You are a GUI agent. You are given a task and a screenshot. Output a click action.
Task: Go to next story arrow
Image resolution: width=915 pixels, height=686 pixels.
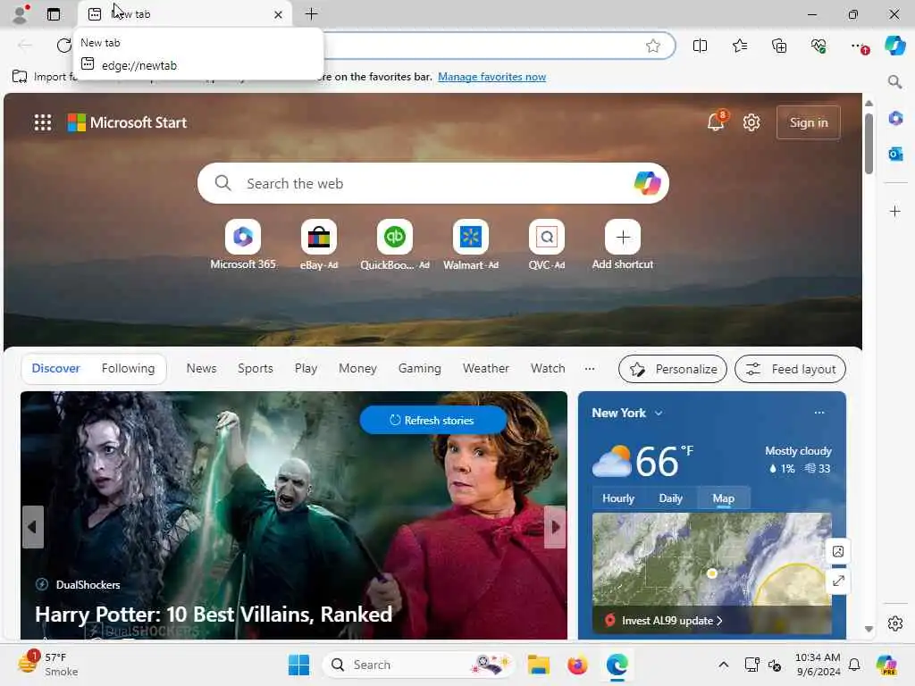coord(555,527)
